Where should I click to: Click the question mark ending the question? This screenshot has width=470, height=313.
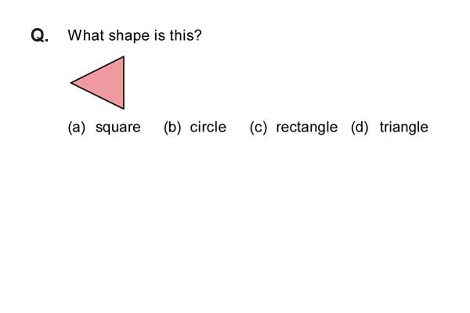click(x=198, y=35)
